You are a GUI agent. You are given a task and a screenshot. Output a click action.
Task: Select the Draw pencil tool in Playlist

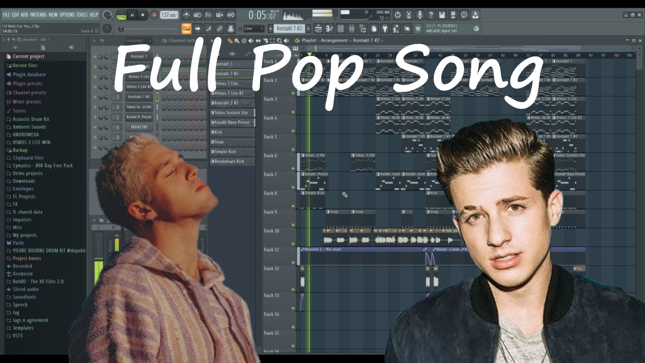pos(230,40)
